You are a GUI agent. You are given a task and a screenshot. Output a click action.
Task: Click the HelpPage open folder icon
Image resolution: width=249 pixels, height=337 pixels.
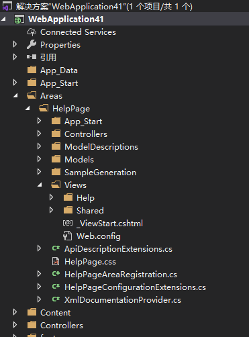point(44,108)
